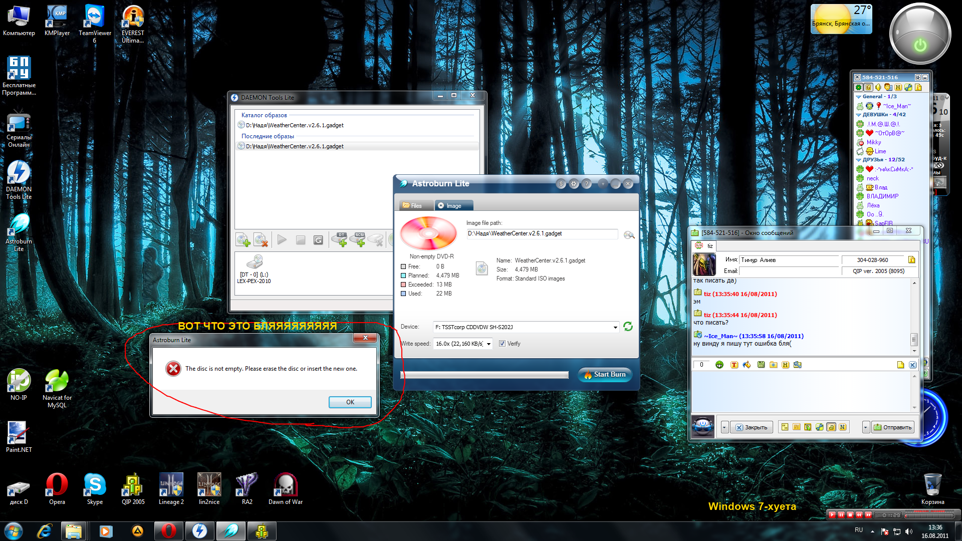Click the add SCSI virtual drive icon
The image size is (962, 541).
click(x=359, y=240)
